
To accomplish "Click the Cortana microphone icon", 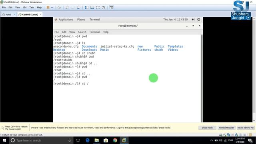I will point(70,140).
